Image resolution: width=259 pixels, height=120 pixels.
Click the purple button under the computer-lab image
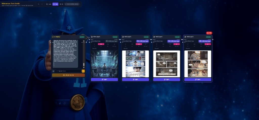(x=104, y=79)
